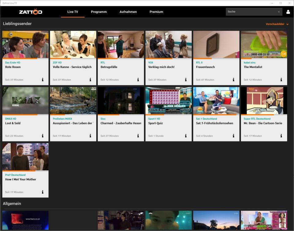Show info for Mr. Bean - Die Cartoon-Serie
Viewport: 294px width, 231px height.
[x=281, y=136]
